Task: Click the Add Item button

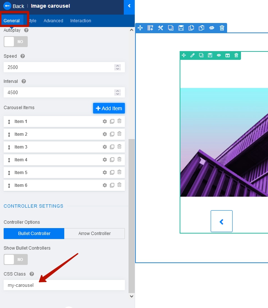Action: point(109,108)
